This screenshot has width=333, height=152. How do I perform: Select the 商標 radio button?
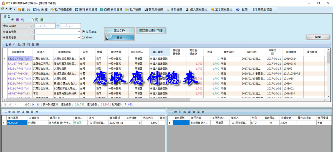tap(32, 20)
